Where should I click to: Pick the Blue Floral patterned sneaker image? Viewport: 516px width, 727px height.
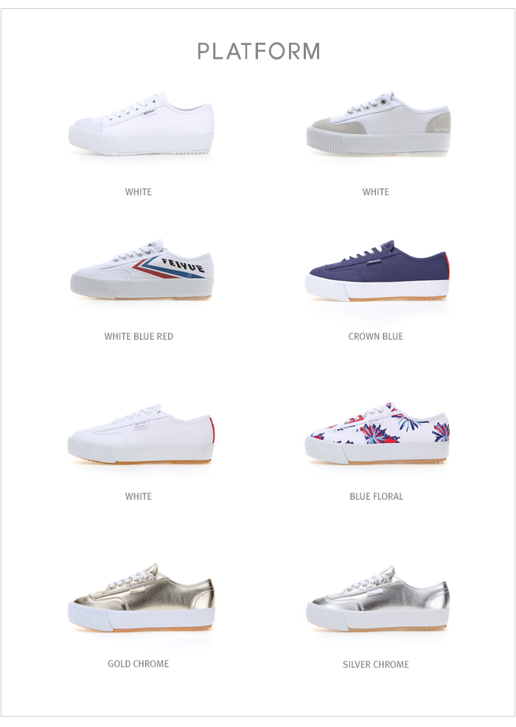pyautogui.click(x=377, y=433)
